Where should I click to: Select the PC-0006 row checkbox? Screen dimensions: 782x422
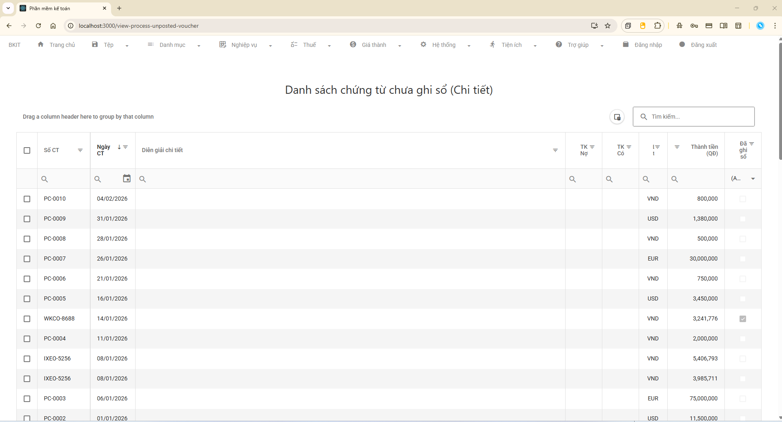(27, 279)
